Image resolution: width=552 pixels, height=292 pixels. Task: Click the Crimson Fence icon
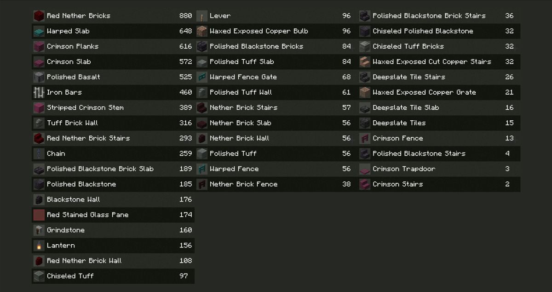tap(364, 138)
